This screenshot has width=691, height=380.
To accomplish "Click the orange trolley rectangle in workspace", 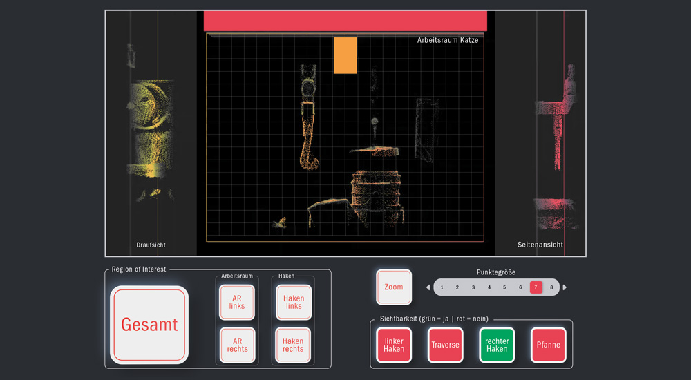I will tap(345, 55).
